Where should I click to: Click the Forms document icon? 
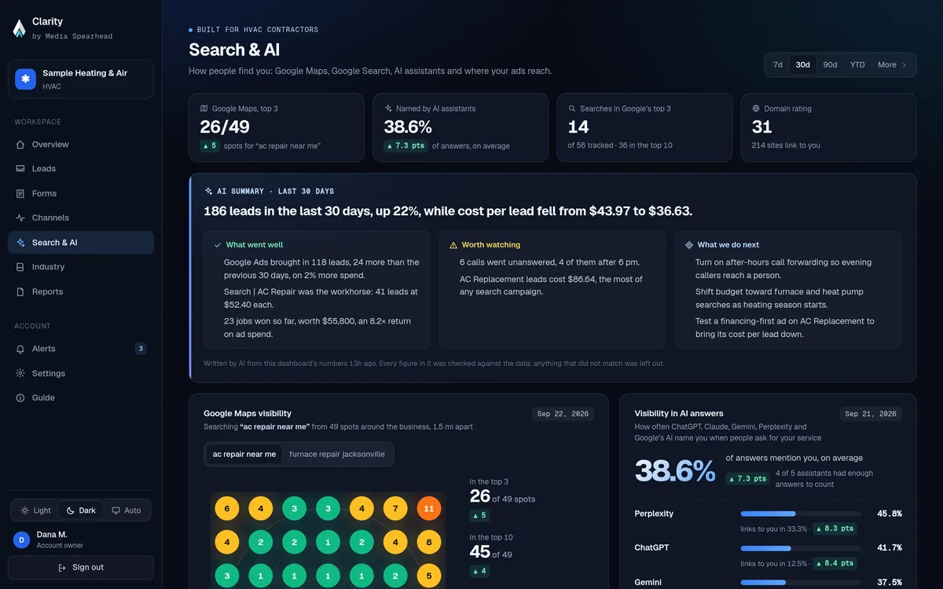coord(20,193)
